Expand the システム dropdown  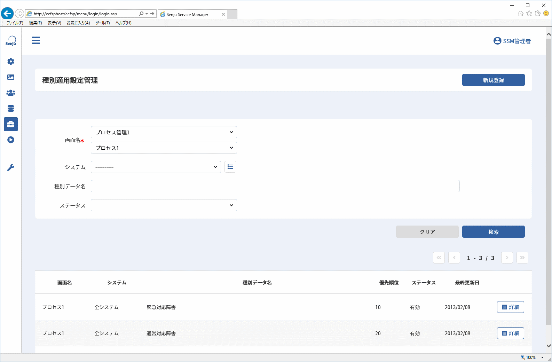156,167
